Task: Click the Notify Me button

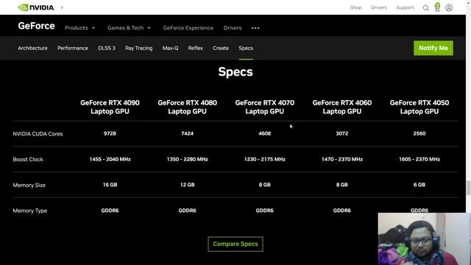Action: click(433, 48)
